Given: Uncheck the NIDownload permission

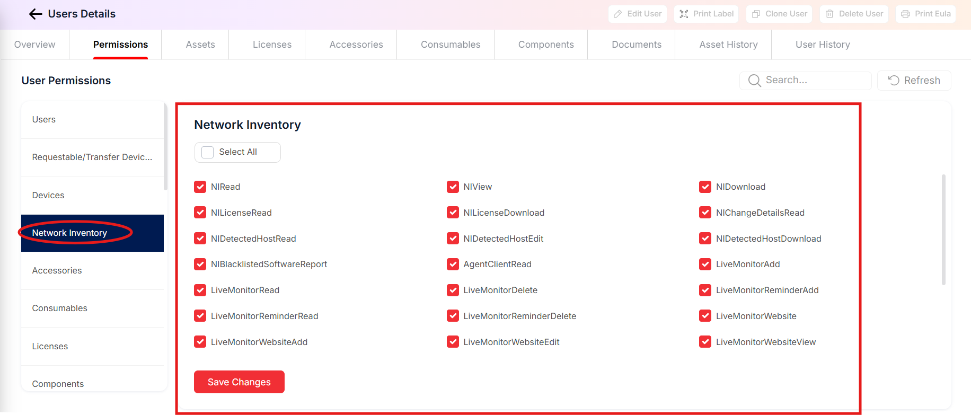Looking at the screenshot, I should click(705, 187).
